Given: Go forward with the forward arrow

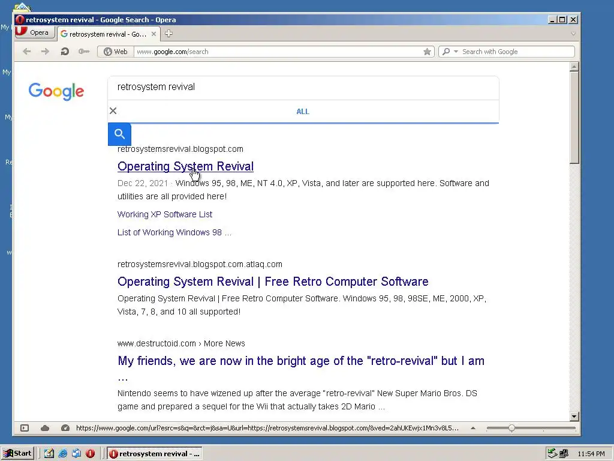Looking at the screenshot, I should click(45, 52).
